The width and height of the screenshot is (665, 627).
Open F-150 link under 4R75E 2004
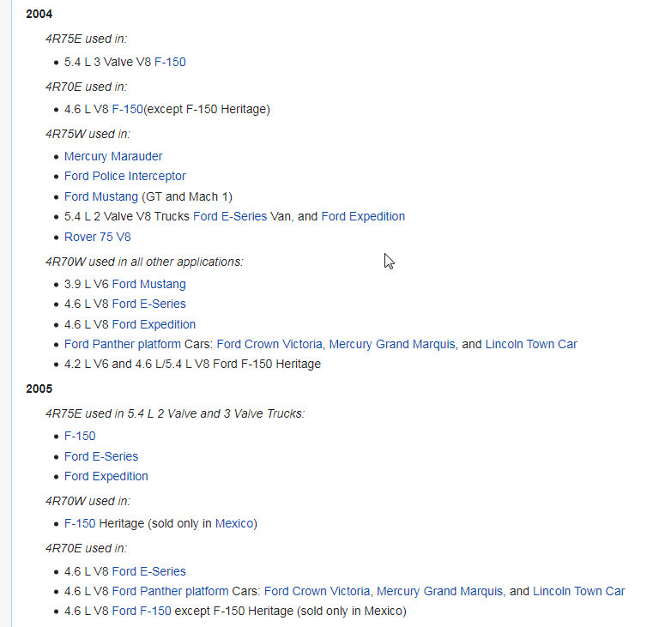(x=170, y=62)
